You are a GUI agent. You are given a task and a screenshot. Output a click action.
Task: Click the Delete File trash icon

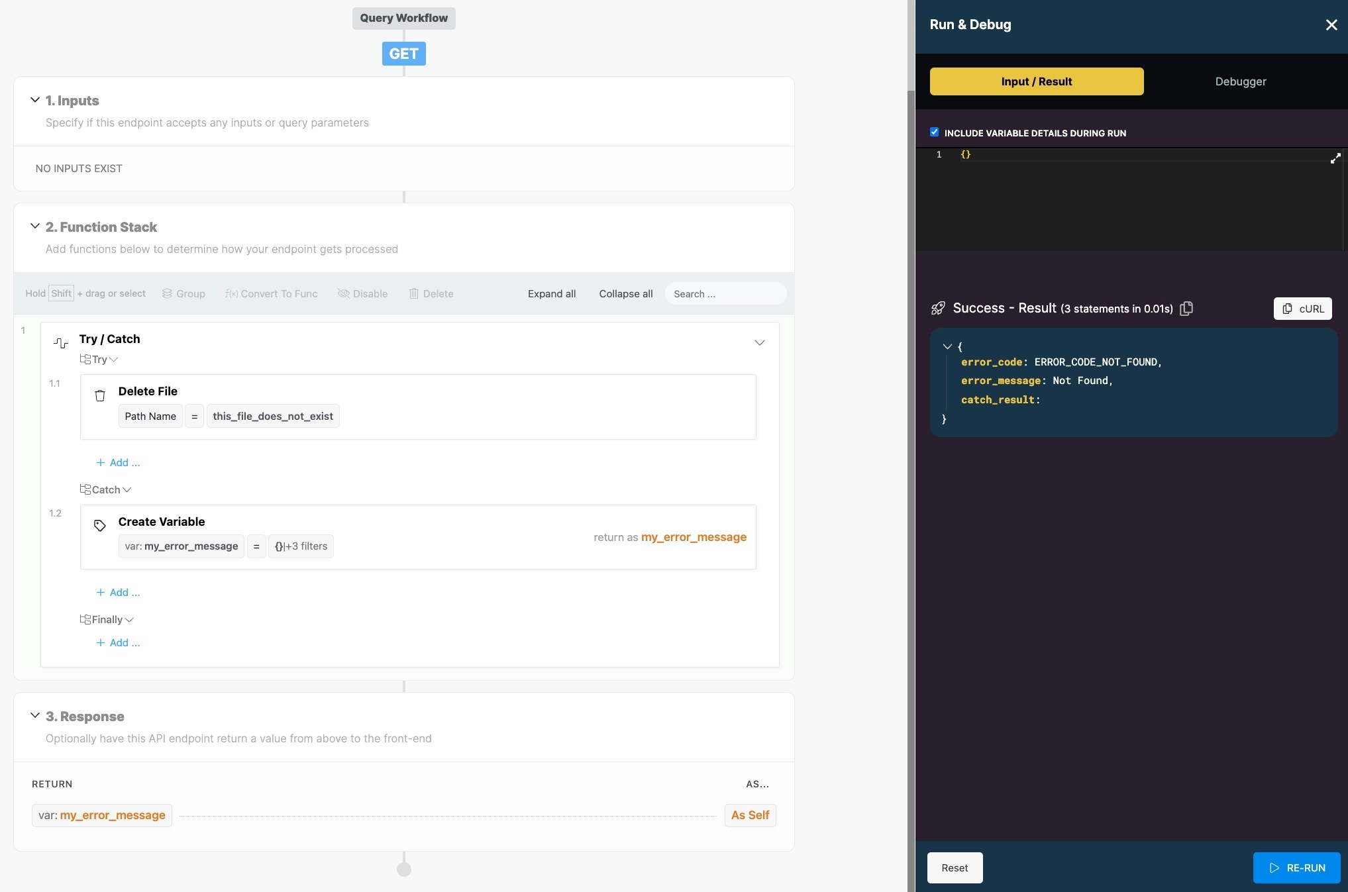(100, 395)
